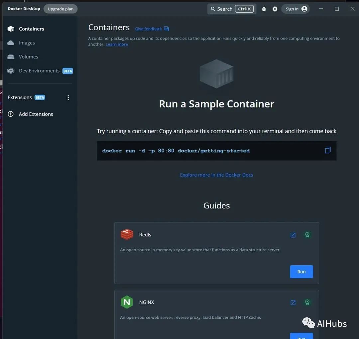The width and height of the screenshot is (359, 339).
Task: Open the Extensions three-dot menu
Action: [68, 97]
